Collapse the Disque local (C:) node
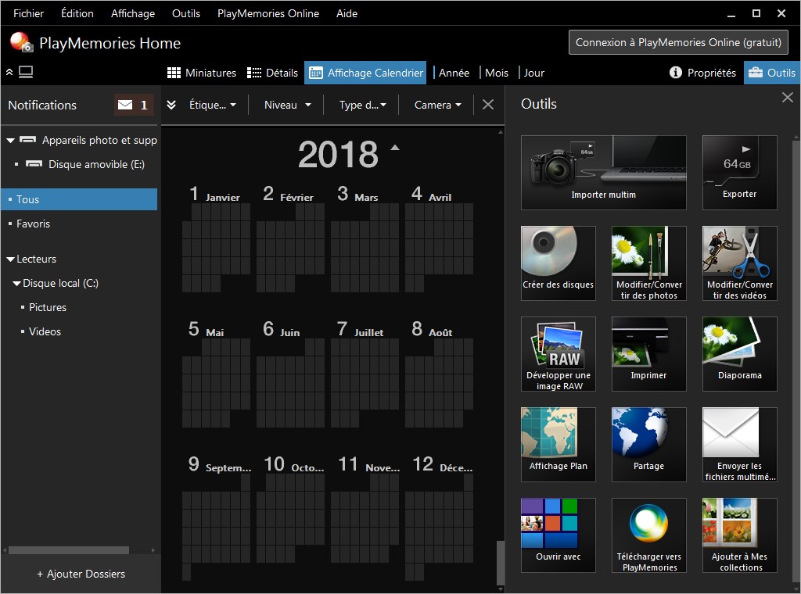Viewport: 801px width, 594px height. pos(17,283)
